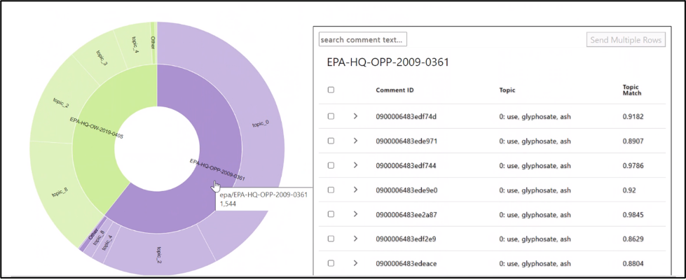Screen dimensions: 686x280
Task: Expand row 0900006483edf744 with chevron
Action: pos(356,165)
